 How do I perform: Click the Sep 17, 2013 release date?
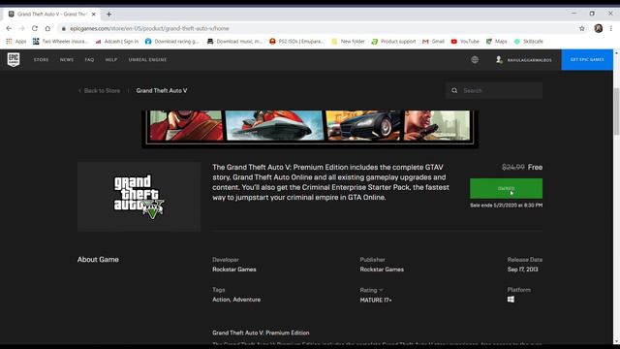(x=523, y=270)
